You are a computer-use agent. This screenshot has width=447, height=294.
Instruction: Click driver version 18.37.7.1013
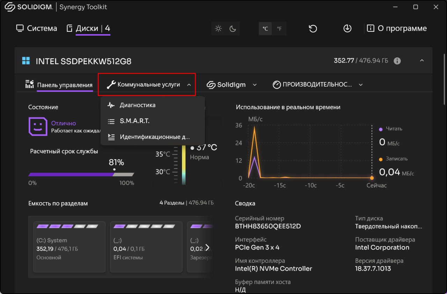tap(373, 269)
